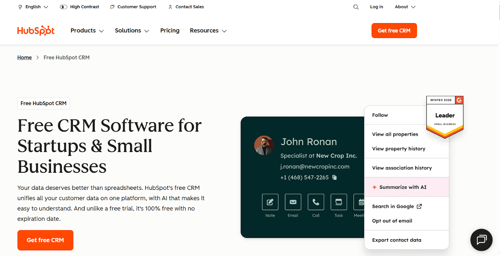The width and height of the screenshot is (500, 256).
Task: Expand the English language dropdown
Action: pyautogui.click(x=33, y=7)
